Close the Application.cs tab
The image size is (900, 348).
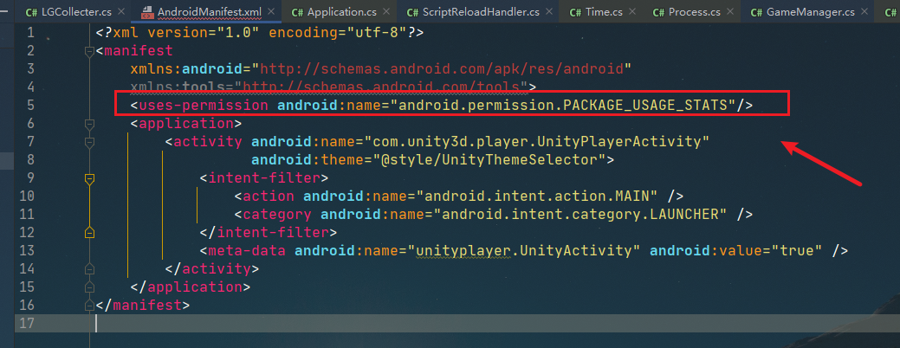pyautogui.click(x=386, y=11)
